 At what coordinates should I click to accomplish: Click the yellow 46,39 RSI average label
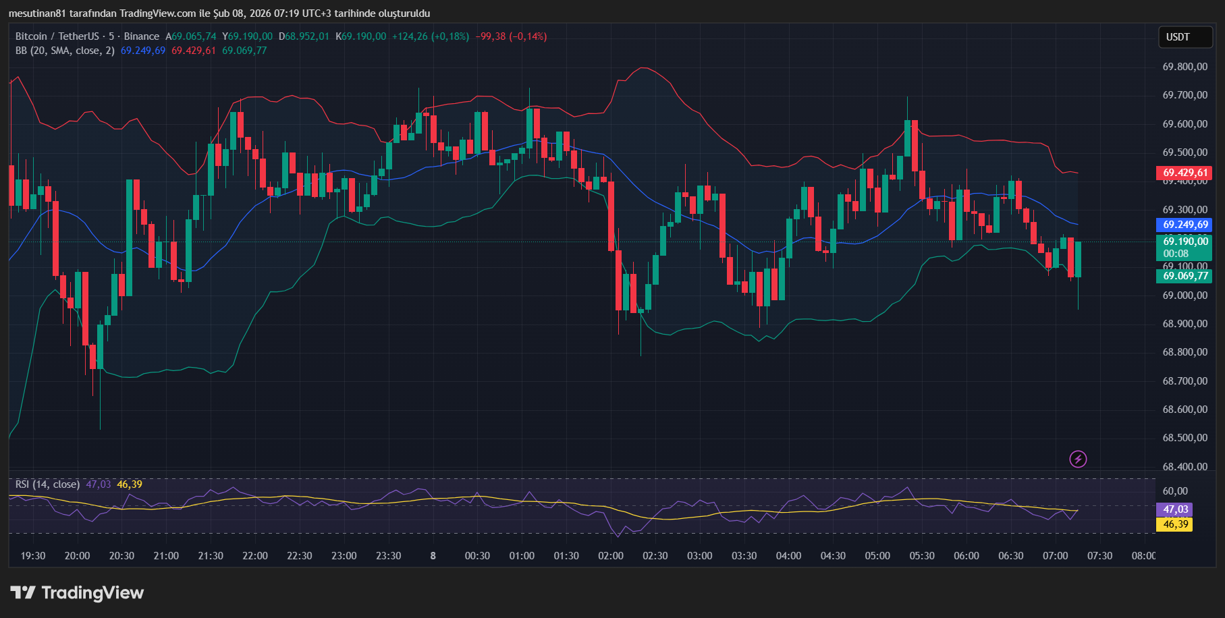(x=1175, y=524)
